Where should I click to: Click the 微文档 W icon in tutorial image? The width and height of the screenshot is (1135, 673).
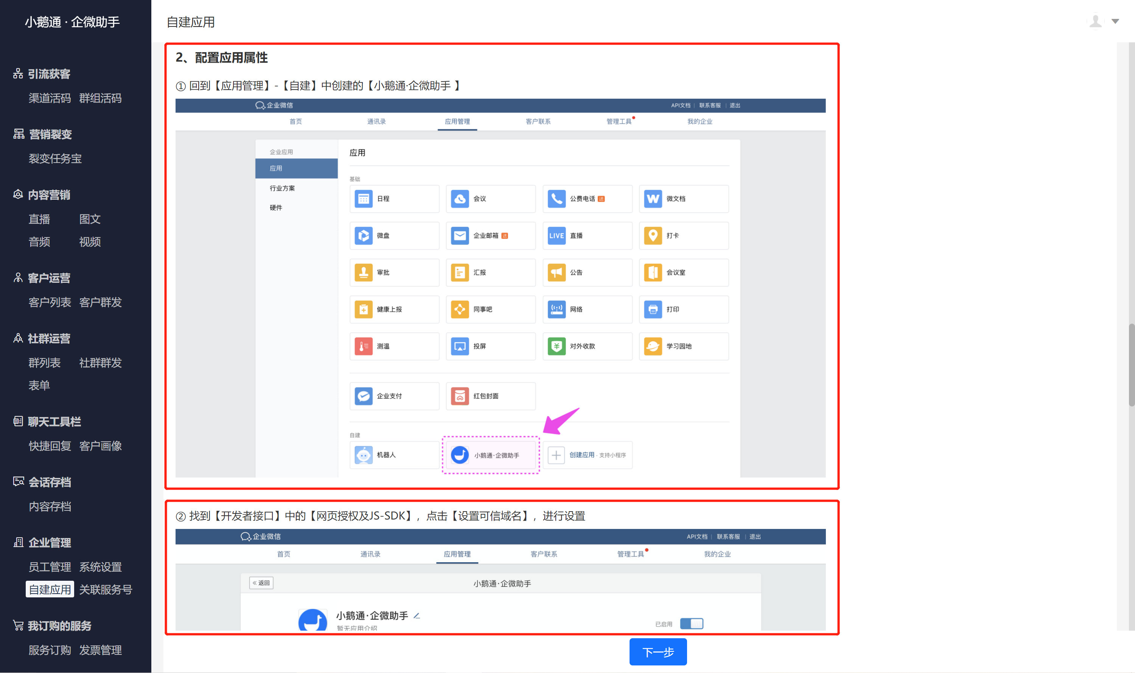point(653,198)
